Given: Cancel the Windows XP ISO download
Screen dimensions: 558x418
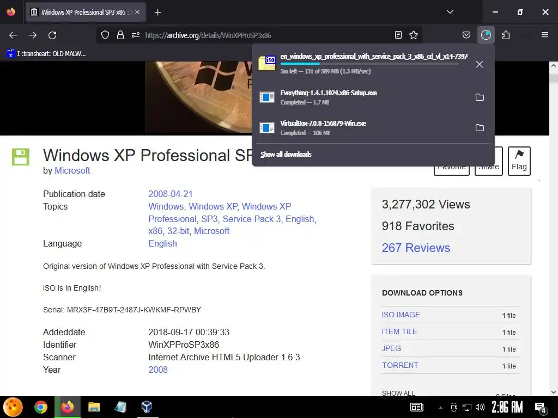Looking at the screenshot, I should coord(480,64).
